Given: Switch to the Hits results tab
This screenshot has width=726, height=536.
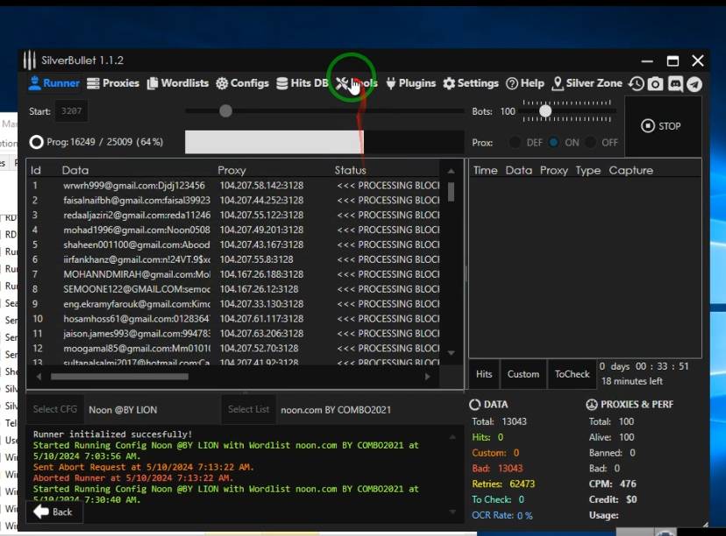Looking at the screenshot, I should click(484, 374).
